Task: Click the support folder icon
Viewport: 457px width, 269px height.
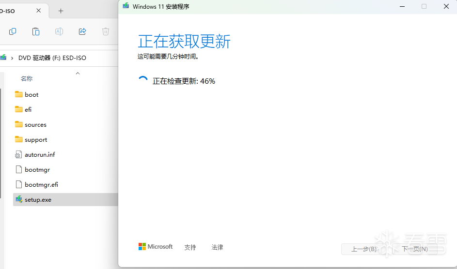Action: (x=18, y=139)
